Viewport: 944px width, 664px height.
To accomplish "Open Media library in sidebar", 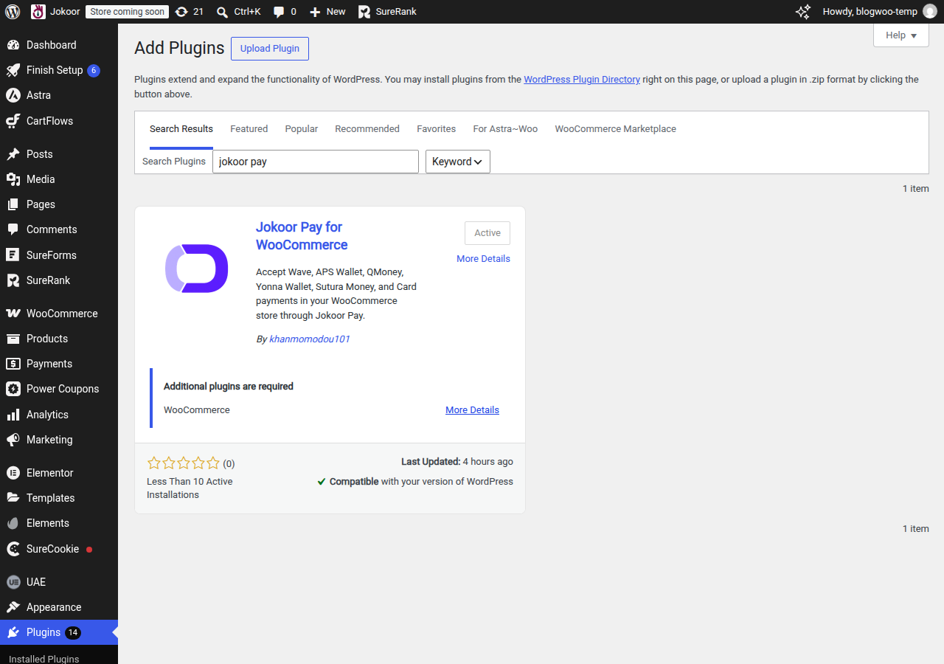I will pyautogui.click(x=59, y=179).
